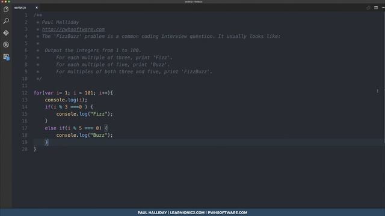Click on console.log("Fizz"); line
The image size is (385, 216).
click(84, 114)
